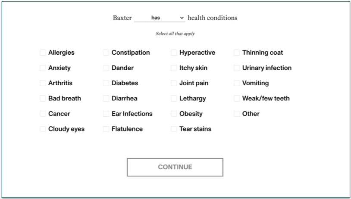Viewport: 351px width, 199px height.
Task: Enable the Bad breath option
Action: tap(43, 99)
